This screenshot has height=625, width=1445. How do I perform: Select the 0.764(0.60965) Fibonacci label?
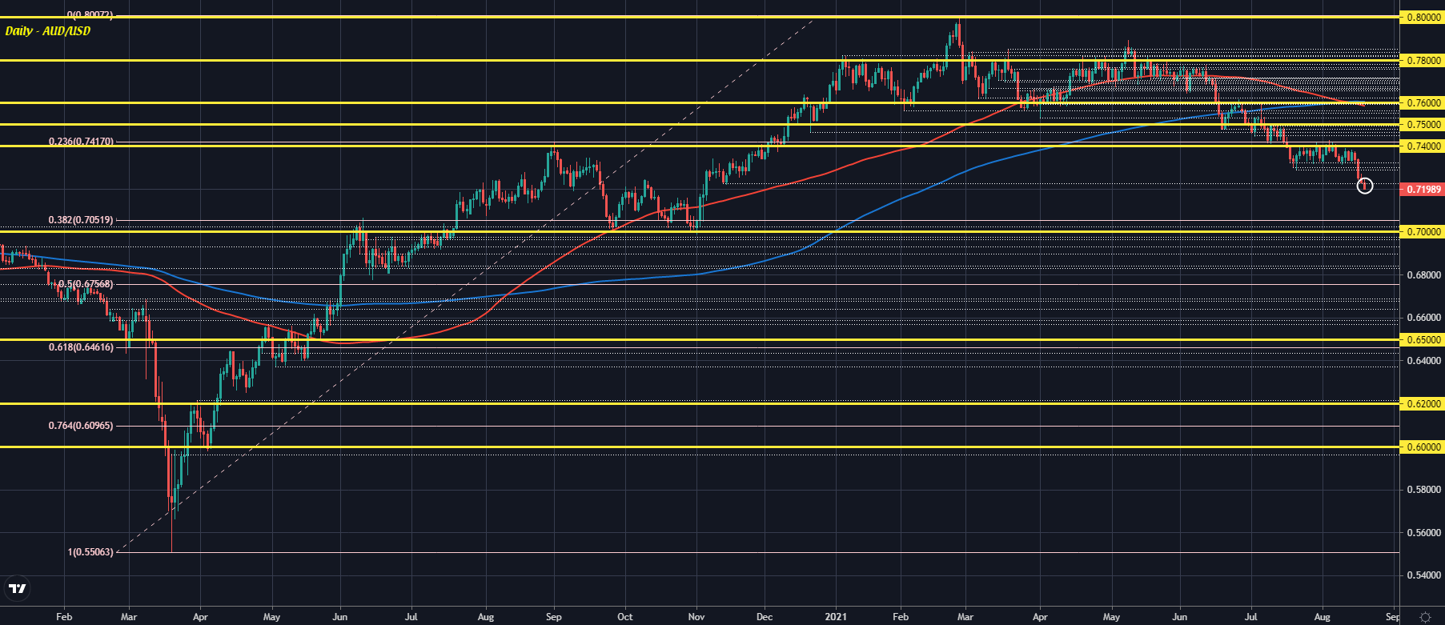click(81, 426)
